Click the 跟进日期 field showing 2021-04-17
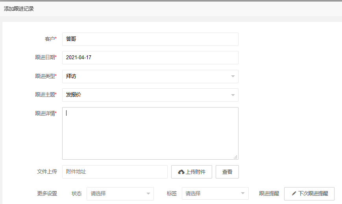The image size is (342, 204). coord(150,58)
